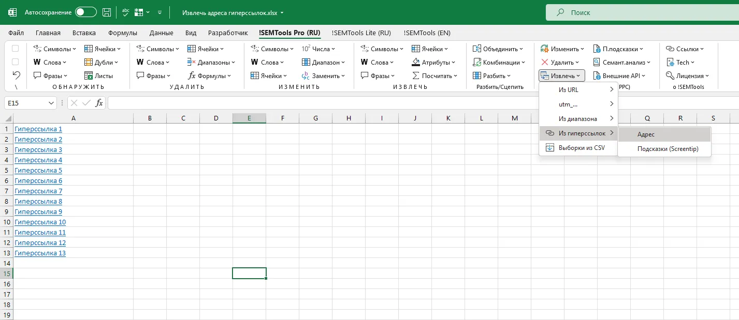Open Слова in the УДАЛИТЬ group
The image size is (739, 320).
tap(153, 62)
